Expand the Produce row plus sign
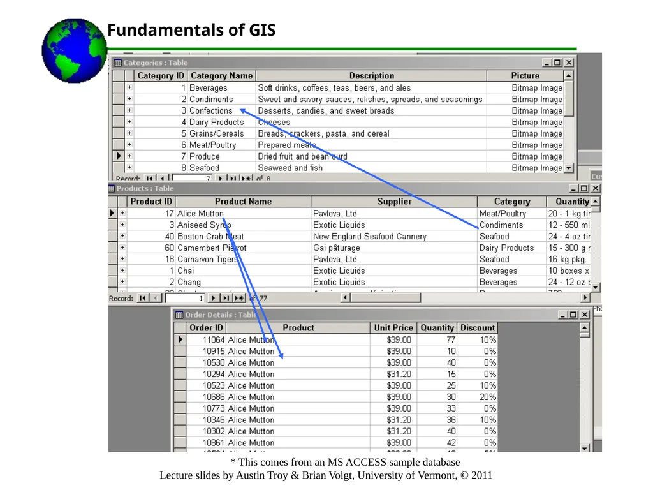Image resolution: width=653 pixels, height=490 pixels. [129, 156]
